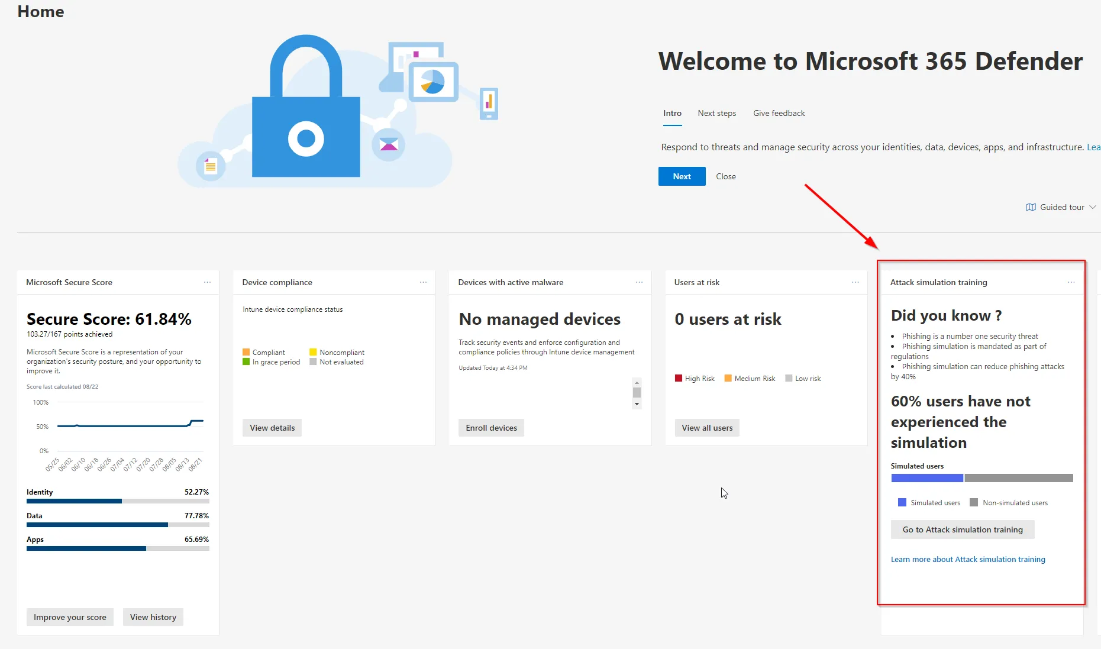
Task: Open Microsoft Secure Score card options menu
Action: 207,282
